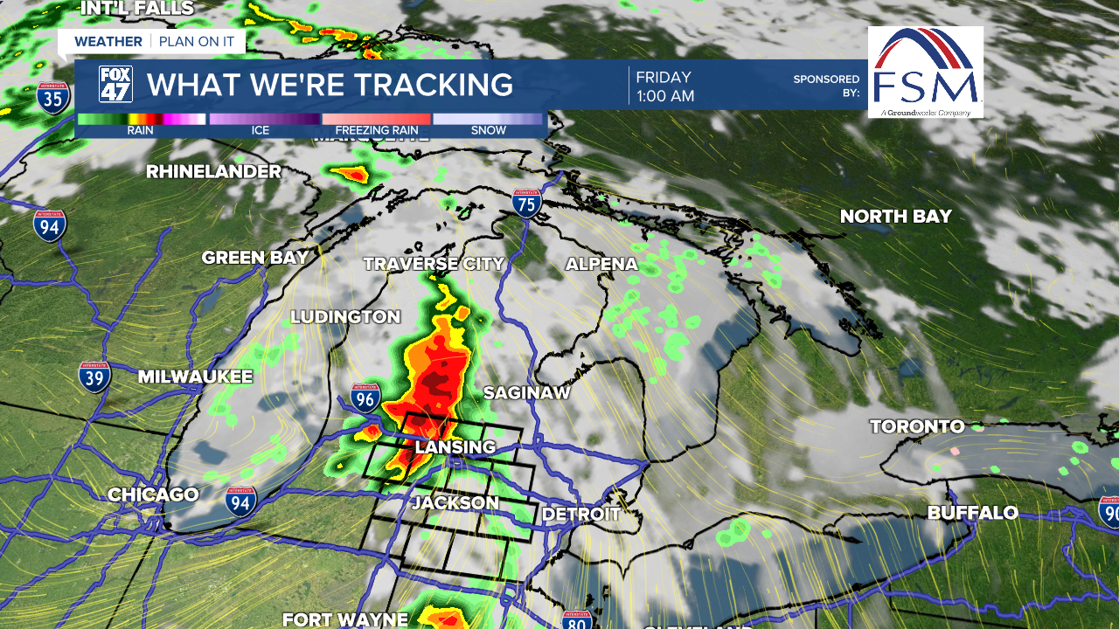Click the FSM sponsor logo

(x=927, y=70)
